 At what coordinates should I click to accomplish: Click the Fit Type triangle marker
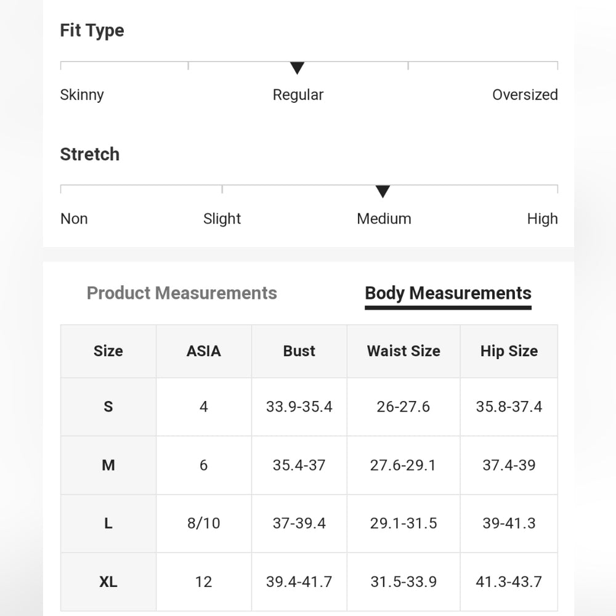click(x=297, y=68)
